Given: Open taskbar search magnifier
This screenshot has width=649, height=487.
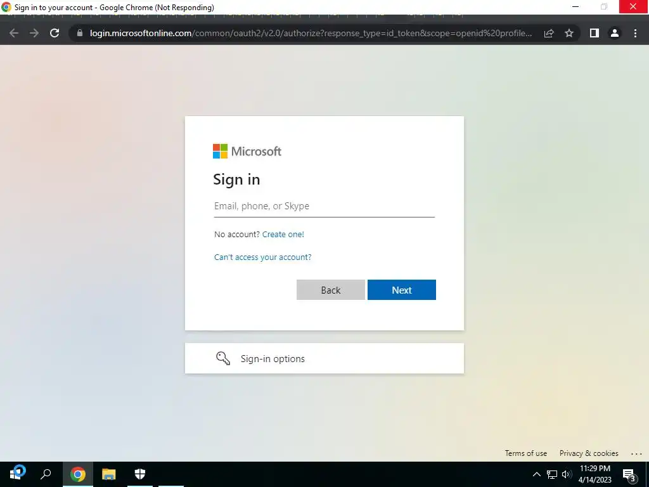Looking at the screenshot, I should point(46,474).
